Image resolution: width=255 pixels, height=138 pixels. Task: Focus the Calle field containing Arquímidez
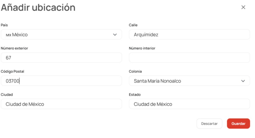click(x=189, y=35)
